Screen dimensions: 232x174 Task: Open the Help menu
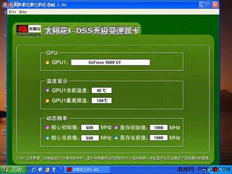23,12
